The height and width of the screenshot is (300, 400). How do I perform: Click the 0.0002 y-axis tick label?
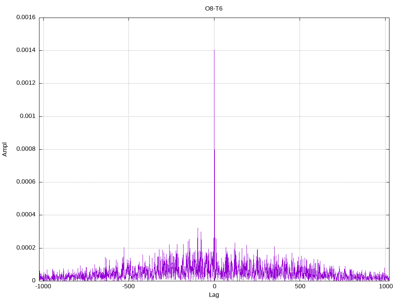[26, 248]
